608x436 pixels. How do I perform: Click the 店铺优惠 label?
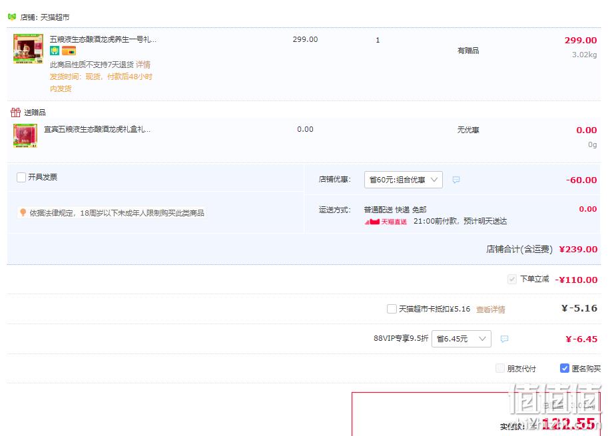334,179
